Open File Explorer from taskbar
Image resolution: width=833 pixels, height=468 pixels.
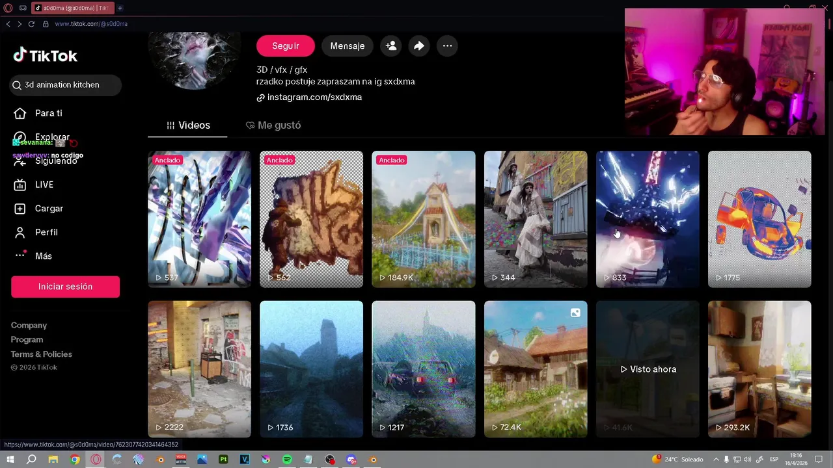pyautogui.click(x=53, y=460)
